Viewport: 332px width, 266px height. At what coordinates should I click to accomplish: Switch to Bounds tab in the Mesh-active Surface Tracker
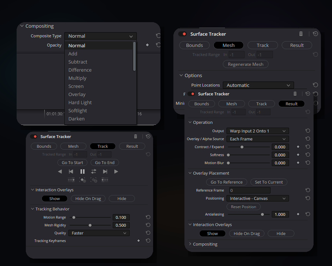194,45
